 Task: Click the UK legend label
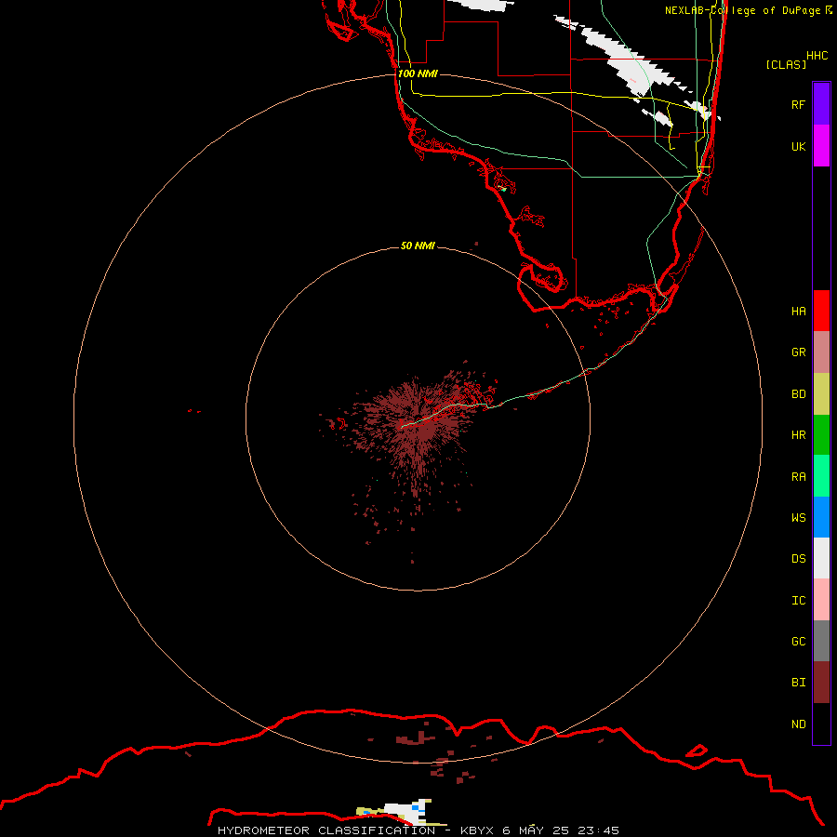click(798, 146)
